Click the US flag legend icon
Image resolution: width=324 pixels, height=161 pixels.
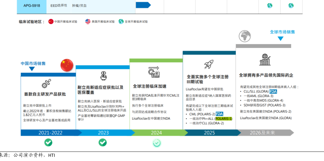(x=88, y=22)
